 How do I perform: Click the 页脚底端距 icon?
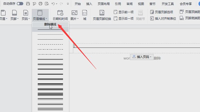pyautogui.click(x=182, y=18)
